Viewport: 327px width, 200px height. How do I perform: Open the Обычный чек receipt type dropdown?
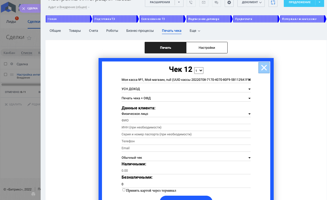(186, 158)
